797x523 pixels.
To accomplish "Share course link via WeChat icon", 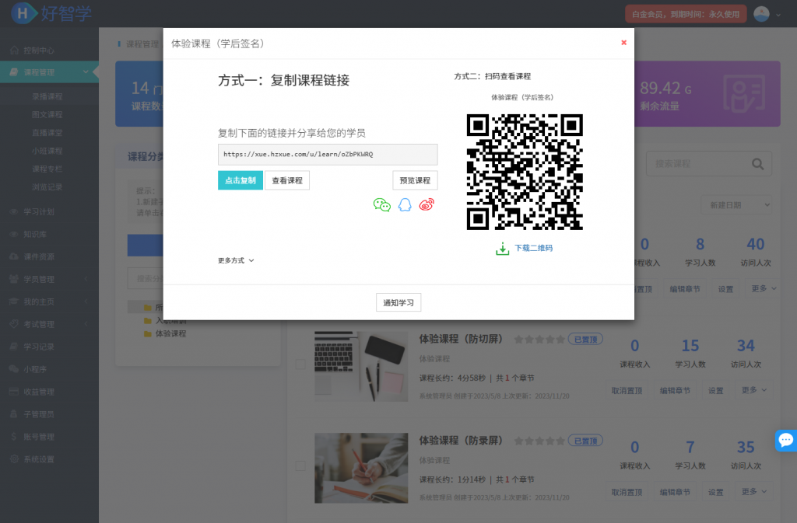I will tap(381, 205).
